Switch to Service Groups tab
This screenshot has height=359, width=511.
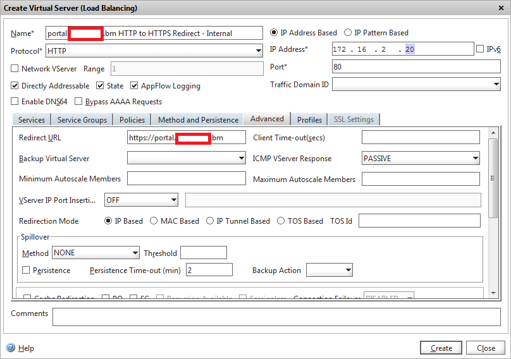(x=82, y=119)
